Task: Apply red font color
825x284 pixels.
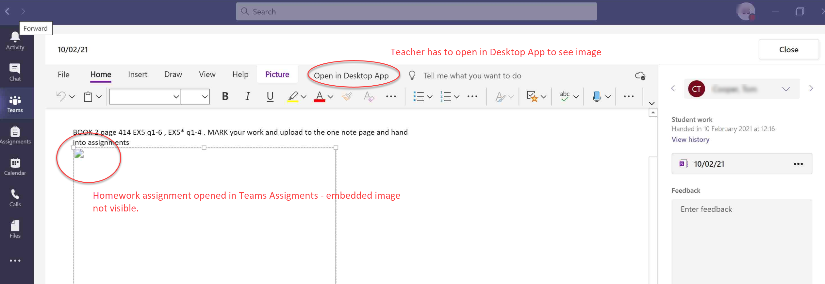Action: 320,97
